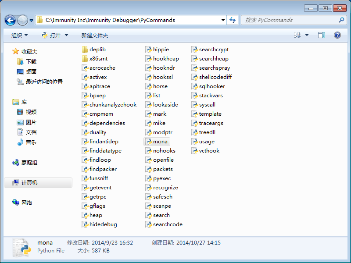Screen dimensions: 351x263
Task: Click the mona thumbnail in details pane
Action: pos(21,247)
